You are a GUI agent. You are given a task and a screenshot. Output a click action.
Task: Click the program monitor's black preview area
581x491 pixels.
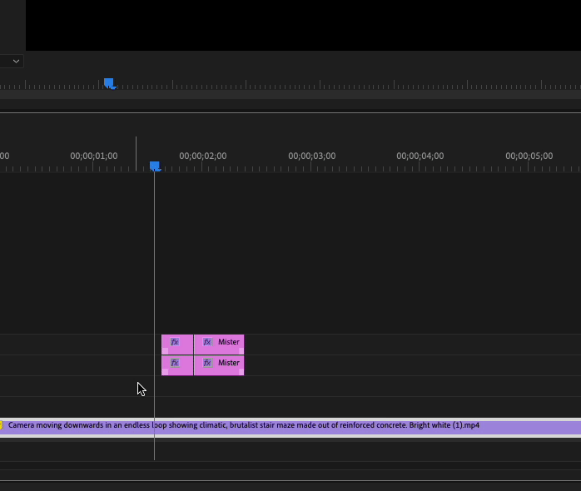coord(303,25)
